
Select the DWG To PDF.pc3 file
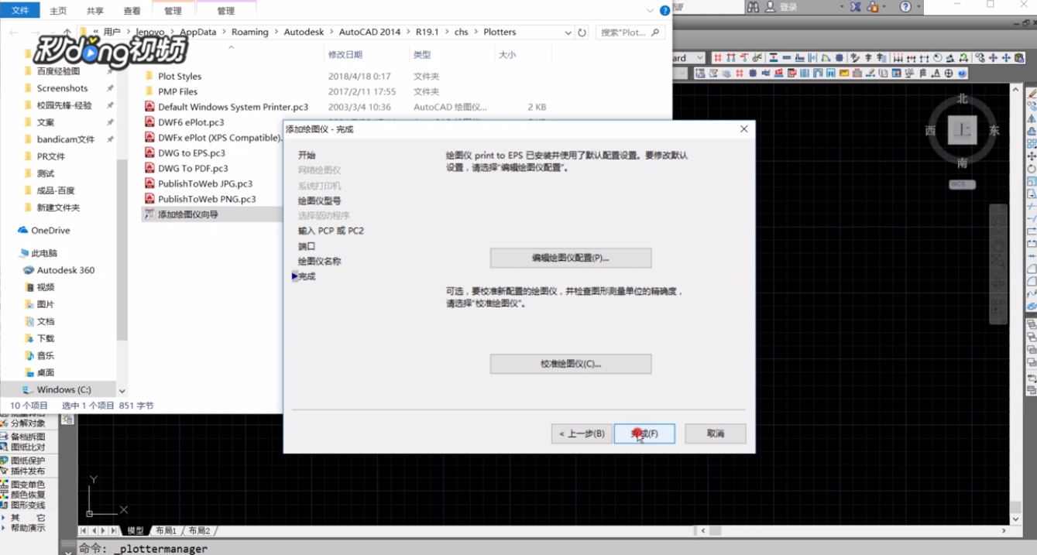tap(193, 168)
